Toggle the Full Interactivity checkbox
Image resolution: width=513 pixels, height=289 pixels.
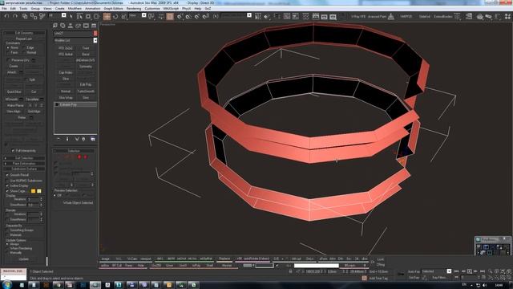[13, 151]
